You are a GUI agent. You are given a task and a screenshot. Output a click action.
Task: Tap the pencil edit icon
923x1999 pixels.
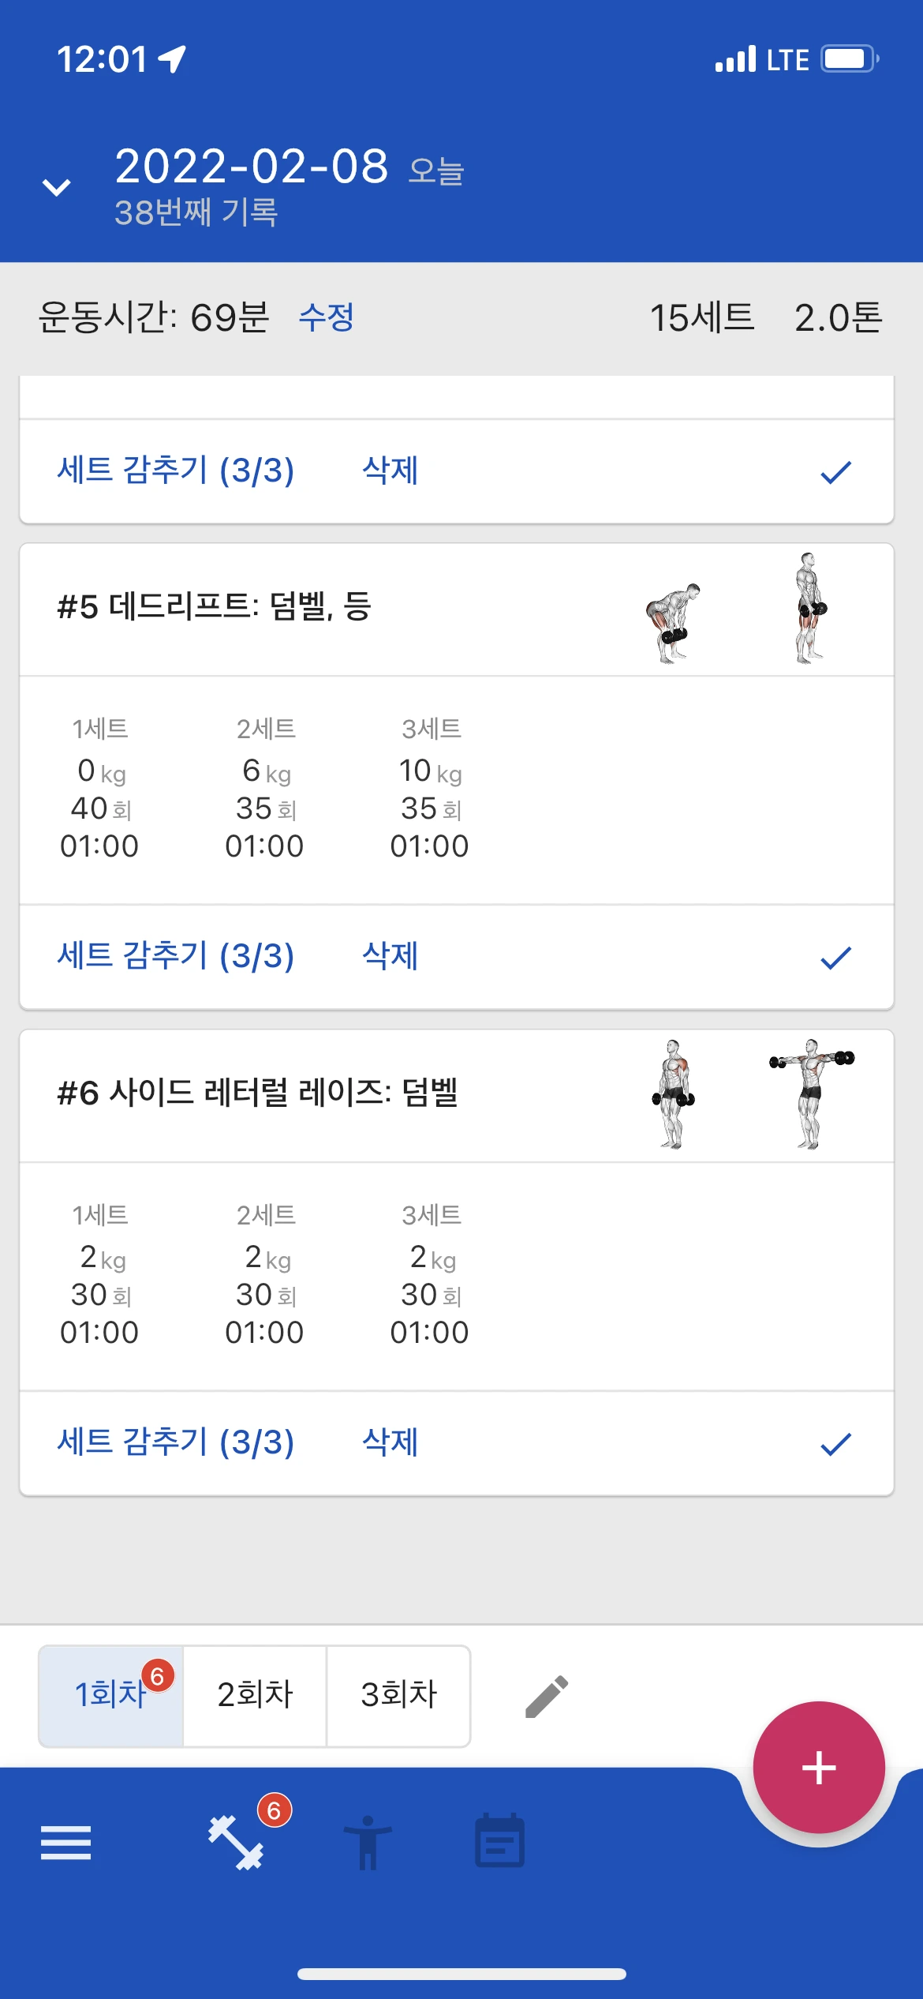[547, 1697]
